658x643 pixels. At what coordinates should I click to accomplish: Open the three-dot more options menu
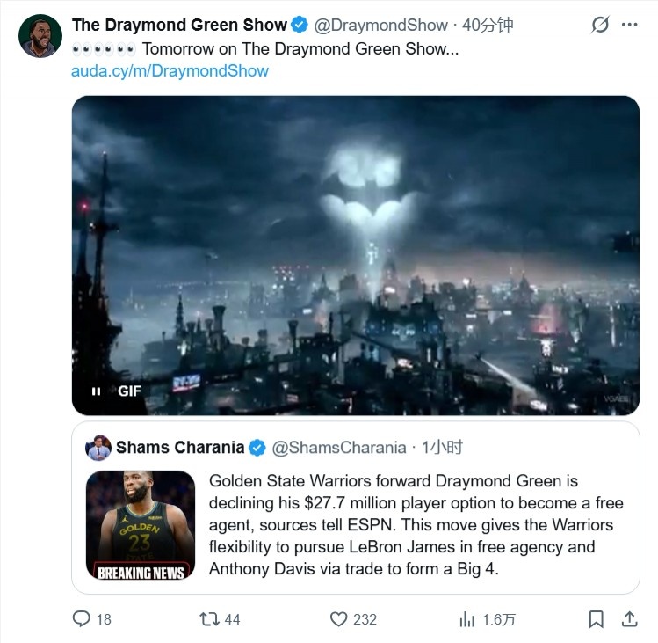630,25
